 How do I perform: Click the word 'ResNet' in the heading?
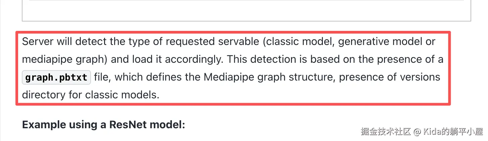click(x=128, y=125)
